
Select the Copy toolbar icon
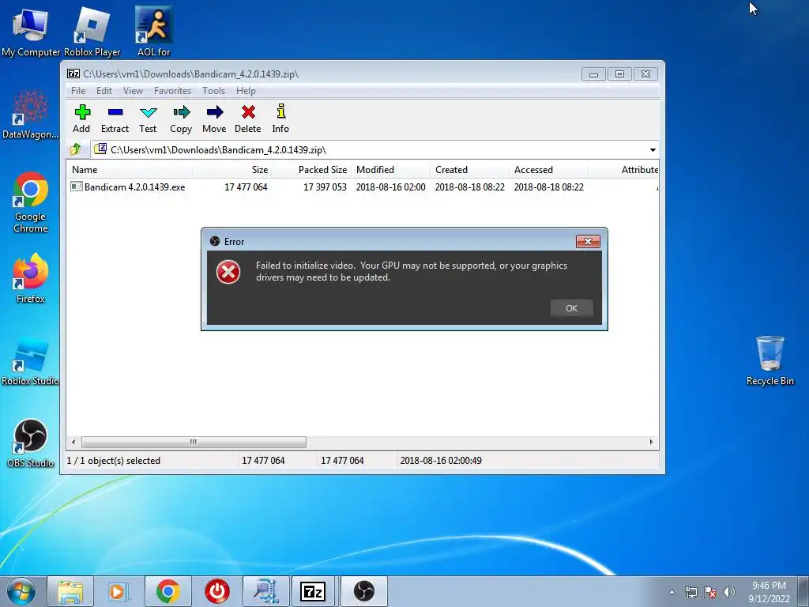coord(181,119)
